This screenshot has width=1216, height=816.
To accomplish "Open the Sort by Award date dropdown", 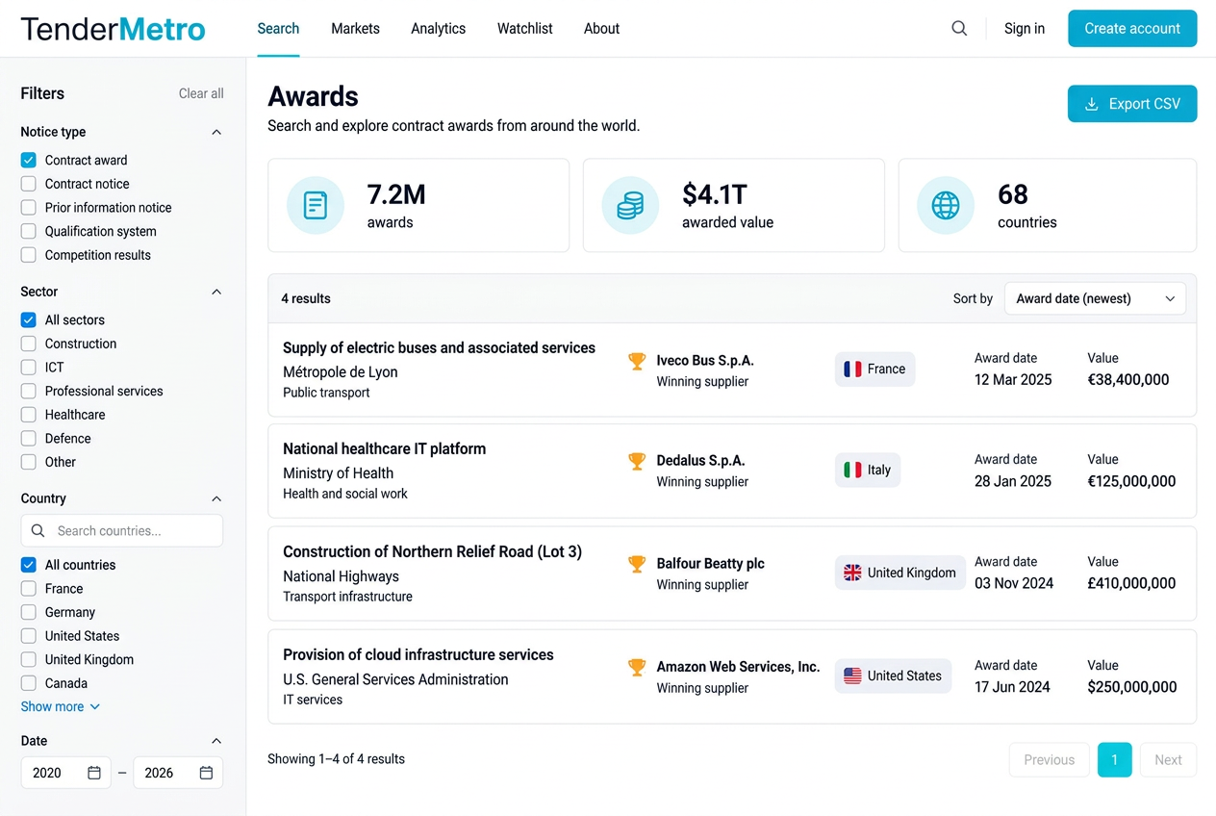I will (x=1095, y=298).
